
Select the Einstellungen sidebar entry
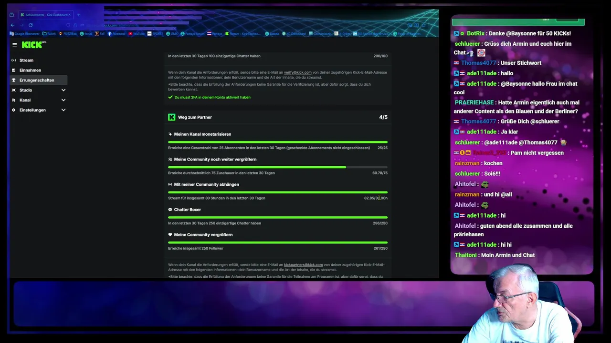pos(38,111)
